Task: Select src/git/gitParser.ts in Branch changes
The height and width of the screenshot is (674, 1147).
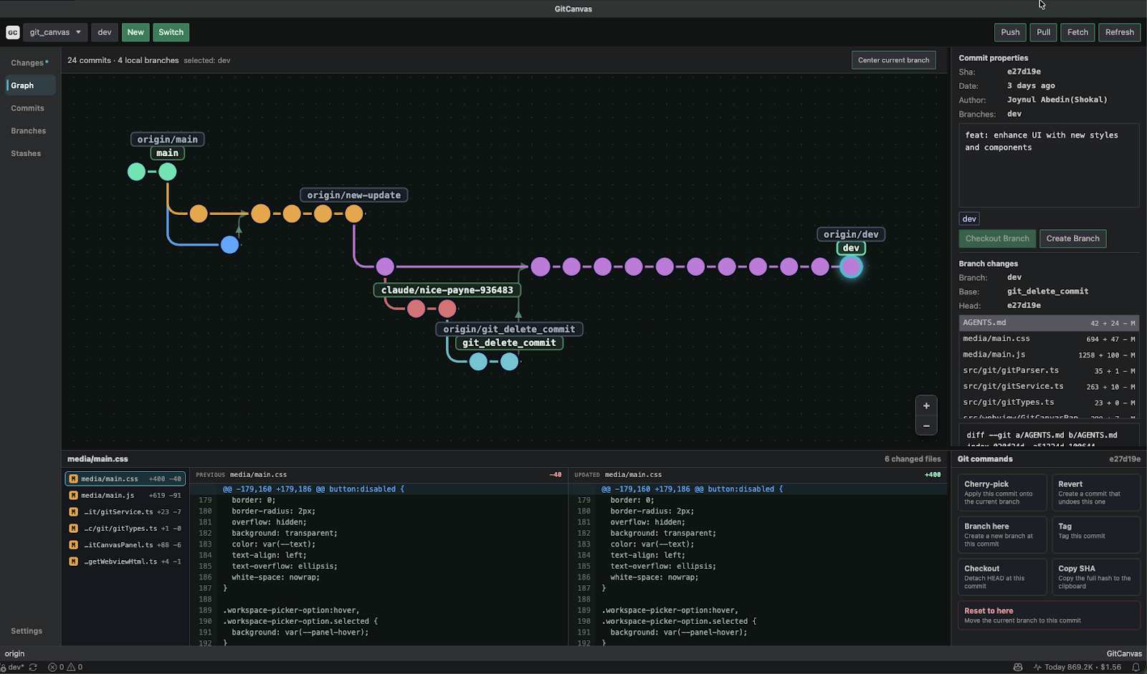Action: coord(1049,370)
